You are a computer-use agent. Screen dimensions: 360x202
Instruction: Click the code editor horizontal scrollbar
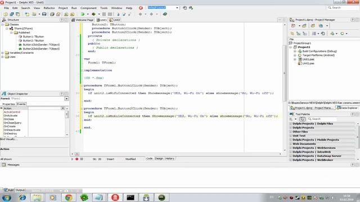[x=177, y=154]
